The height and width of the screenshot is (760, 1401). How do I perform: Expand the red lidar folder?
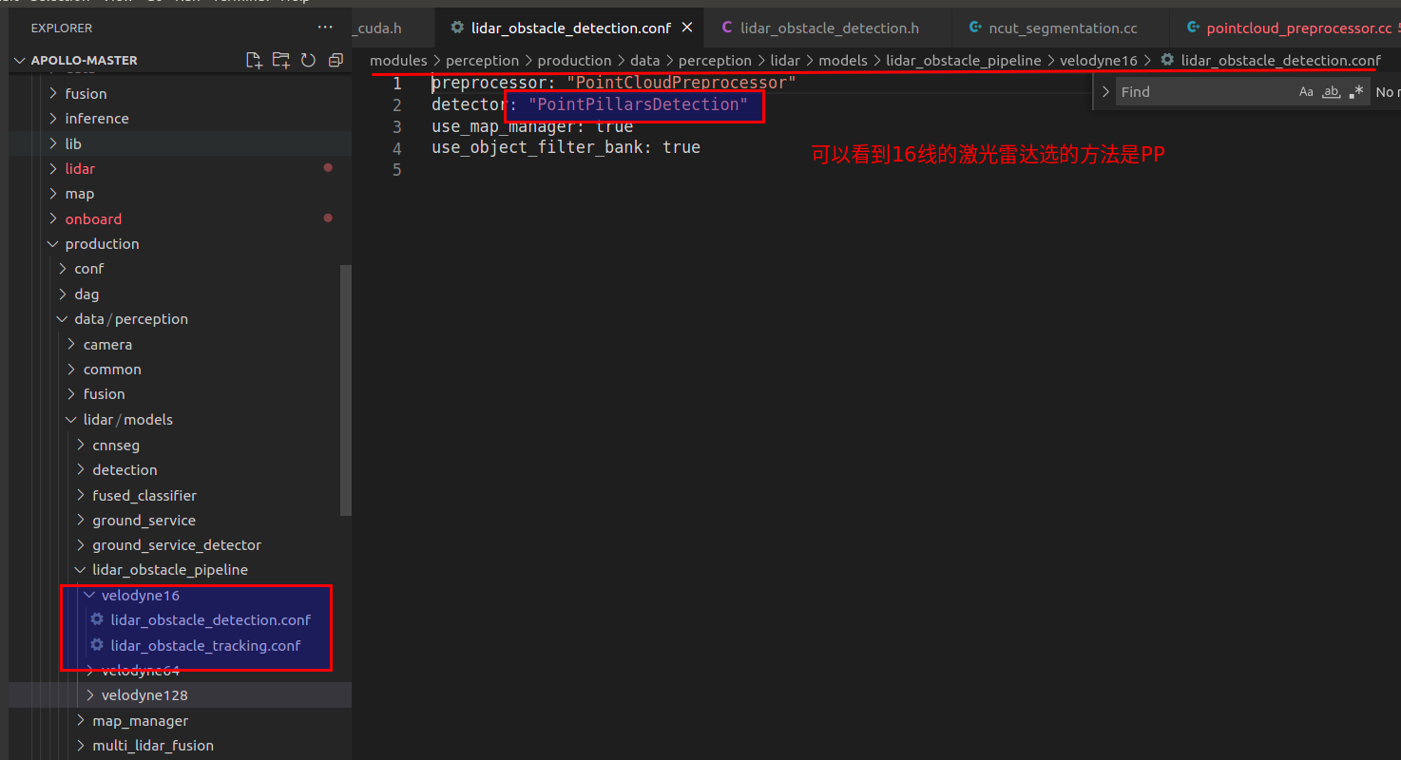point(181,168)
